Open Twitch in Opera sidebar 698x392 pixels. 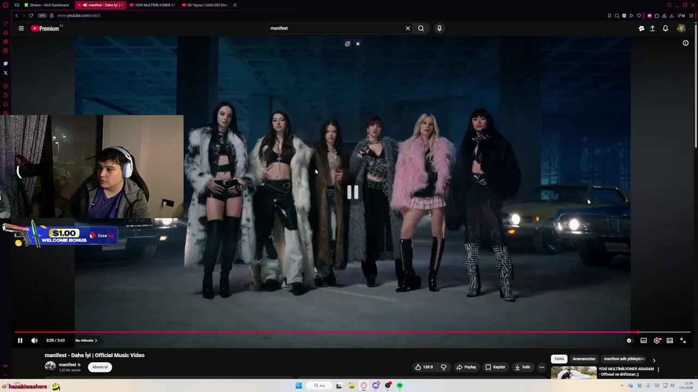(5, 64)
